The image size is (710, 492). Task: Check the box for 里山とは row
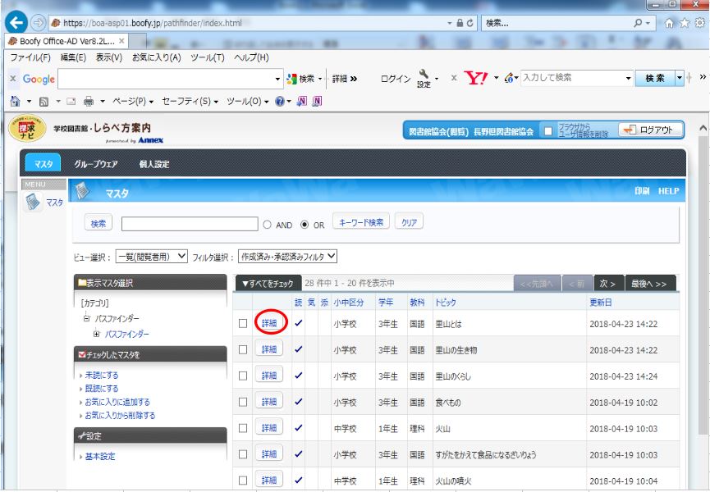click(x=243, y=324)
